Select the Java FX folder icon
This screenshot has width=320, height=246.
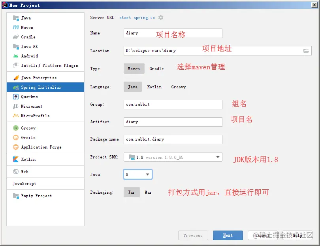(16, 46)
